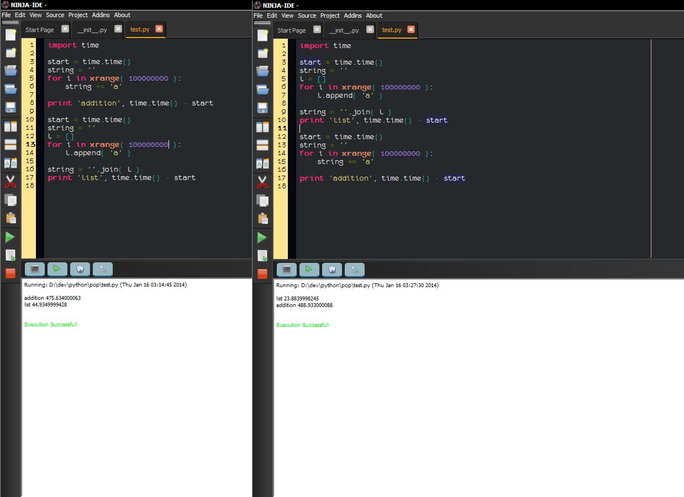Image resolution: width=684 pixels, height=497 pixels.
Task: Close Start Page tab in right window
Action: [x=317, y=29]
